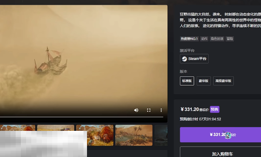261x157 pixels.
Task: Select the Steam平台 activation platform
Action: 194,59
